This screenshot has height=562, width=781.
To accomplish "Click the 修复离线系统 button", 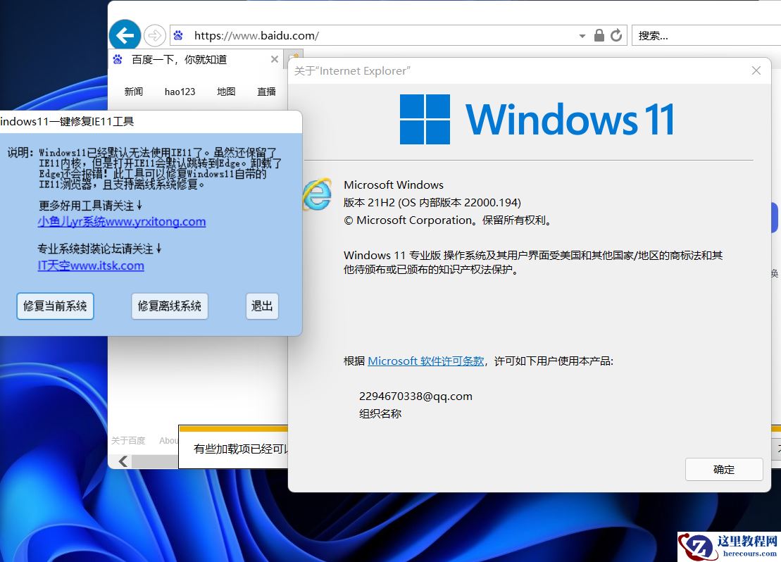I will 169,306.
